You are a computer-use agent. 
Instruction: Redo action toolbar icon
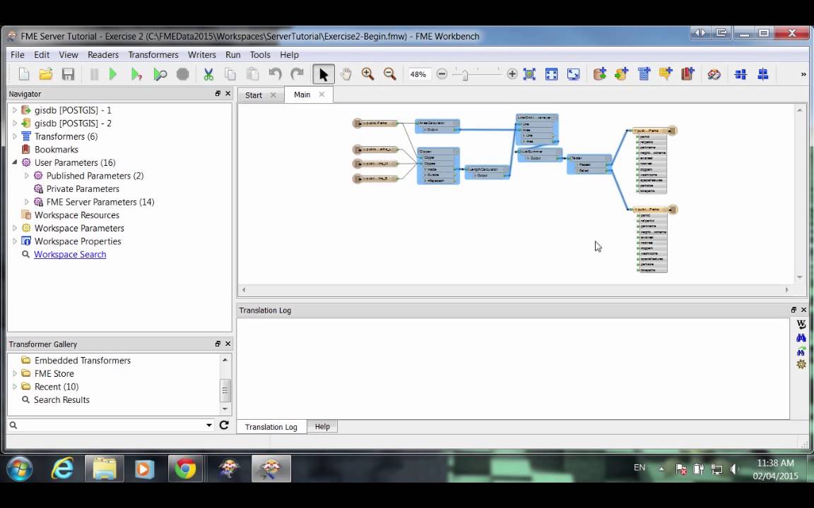[x=297, y=74]
